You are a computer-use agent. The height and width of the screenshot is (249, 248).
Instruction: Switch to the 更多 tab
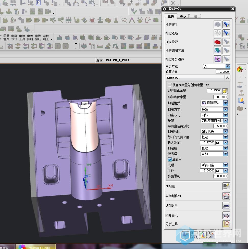(183, 16)
